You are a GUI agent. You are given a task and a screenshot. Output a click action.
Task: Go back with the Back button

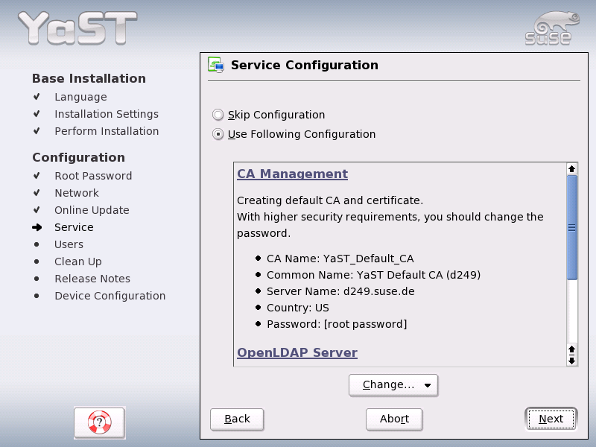pos(237,419)
